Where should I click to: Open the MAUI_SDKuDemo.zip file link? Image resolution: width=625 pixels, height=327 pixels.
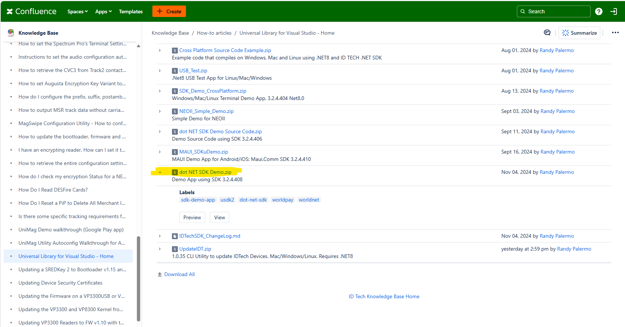(x=204, y=152)
